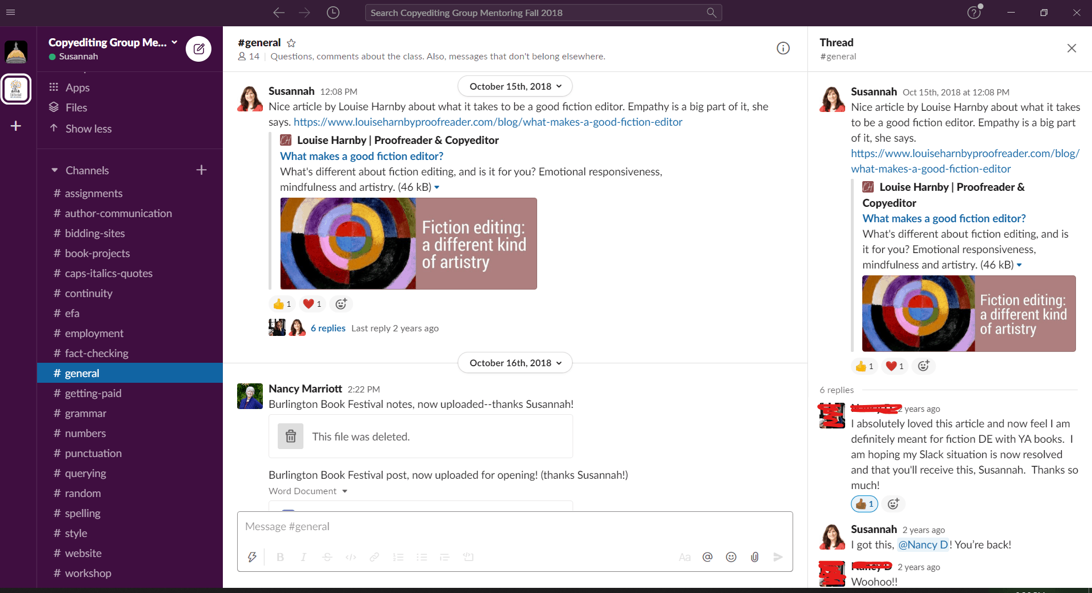Toggle code formatting in composer

pyautogui.click(x=351, y=557)
